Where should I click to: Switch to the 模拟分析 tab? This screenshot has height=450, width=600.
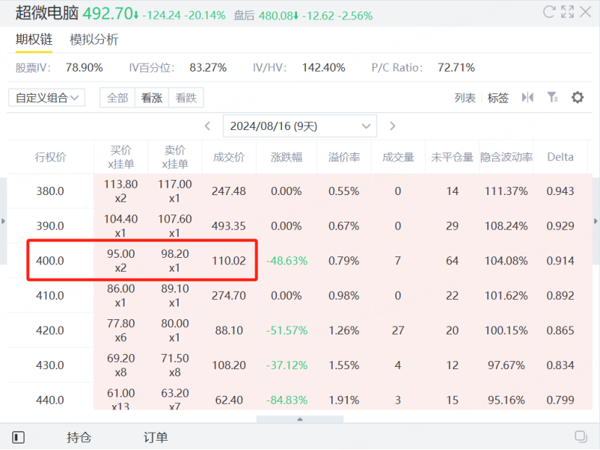click(94, 40)
